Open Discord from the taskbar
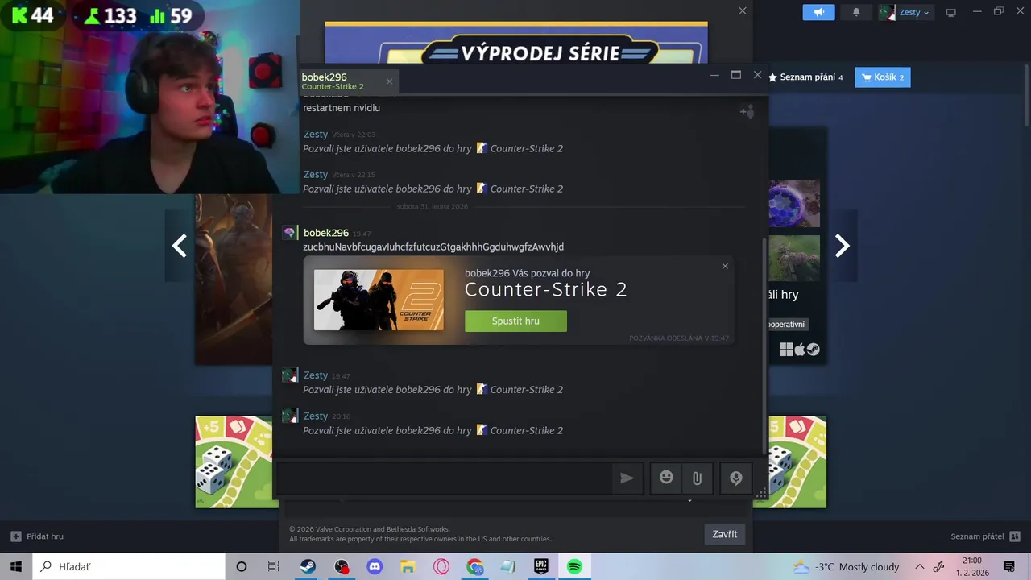This screenshot has height=580, width=1031. pos(375,566)
